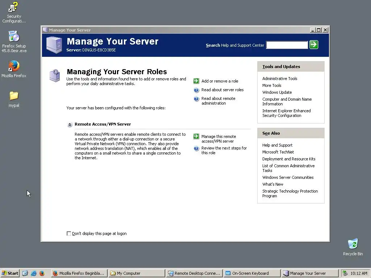This screenshot has height=278, width=371.
Task: Select Mozilla Firefox desktop shortcut
Action: click(14, 69)
